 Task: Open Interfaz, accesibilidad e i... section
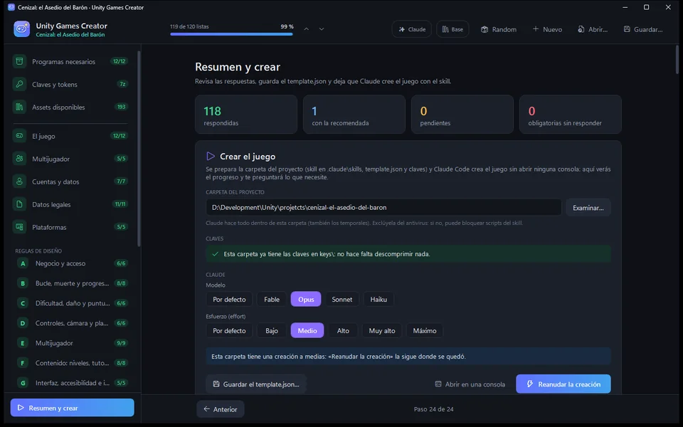tap(73, 383)
